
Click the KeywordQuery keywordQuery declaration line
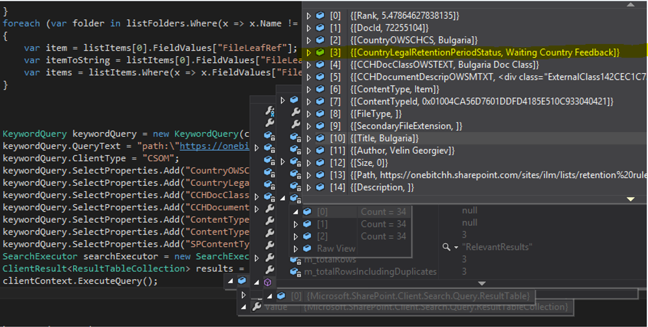pos(126,134)
